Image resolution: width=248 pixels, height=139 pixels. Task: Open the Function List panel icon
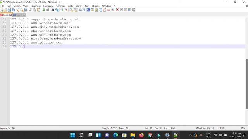(104, 10)
